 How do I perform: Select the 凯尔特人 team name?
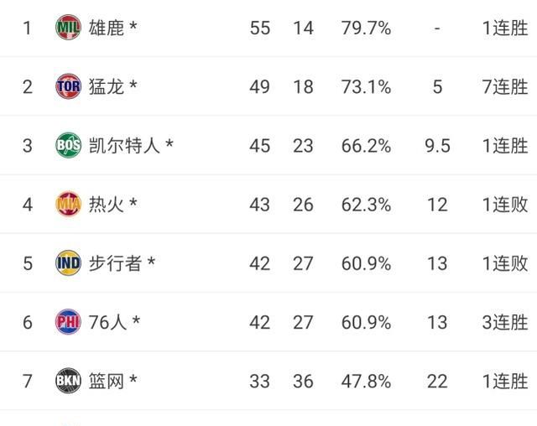[x=124, y=145]
